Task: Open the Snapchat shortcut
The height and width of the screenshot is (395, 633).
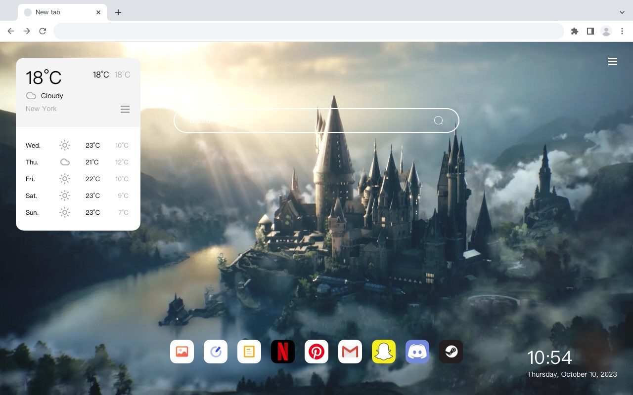Action: (x=384, y=352)
